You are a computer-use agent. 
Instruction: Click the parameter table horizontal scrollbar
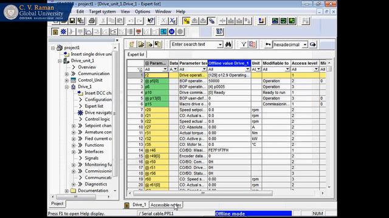tap(203, 193)
